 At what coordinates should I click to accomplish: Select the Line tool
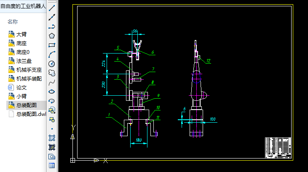(x=52, y=8)
